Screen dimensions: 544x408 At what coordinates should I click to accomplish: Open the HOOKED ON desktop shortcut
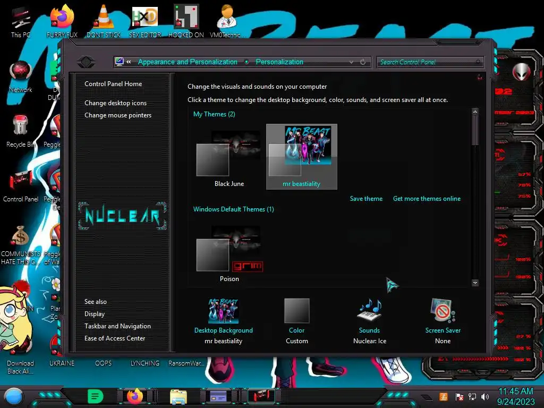coord(186,21)
